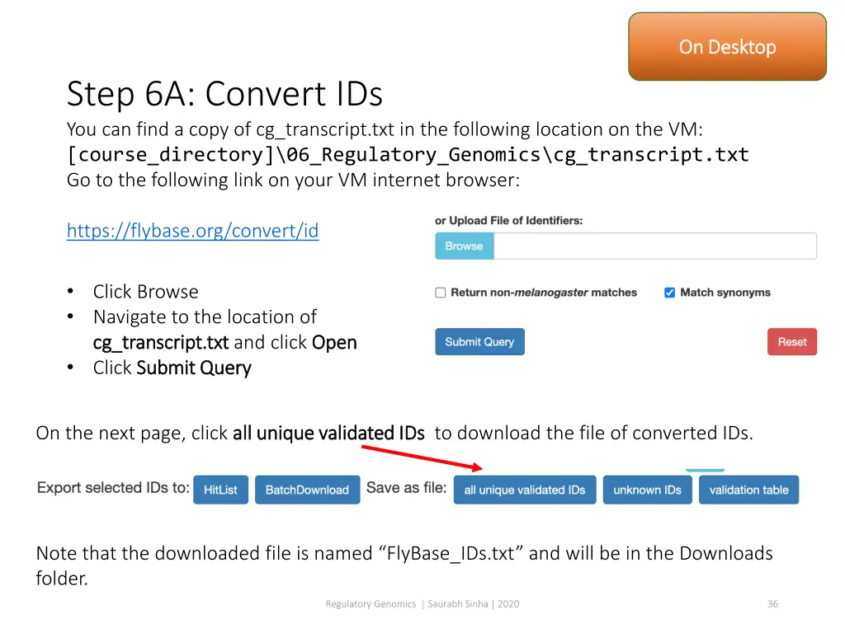Click the red Reset button

(791, 342)
